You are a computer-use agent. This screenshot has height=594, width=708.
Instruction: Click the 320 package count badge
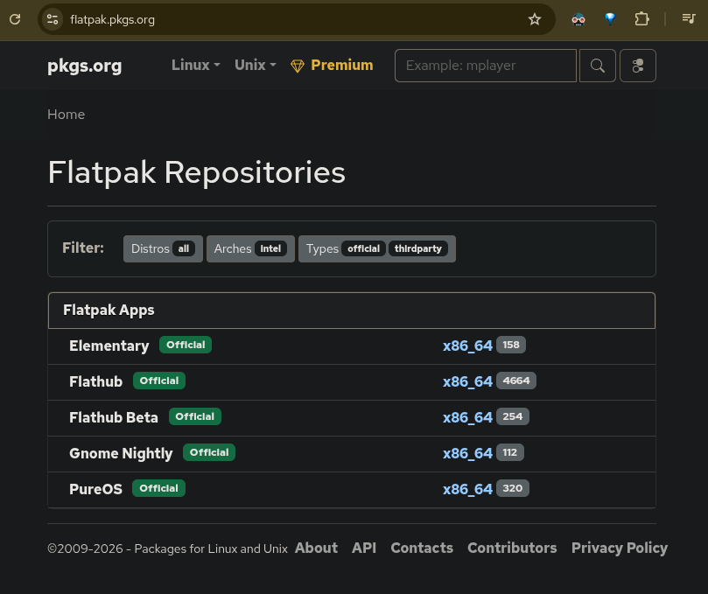pyautogui.click(x=513, y=488)
